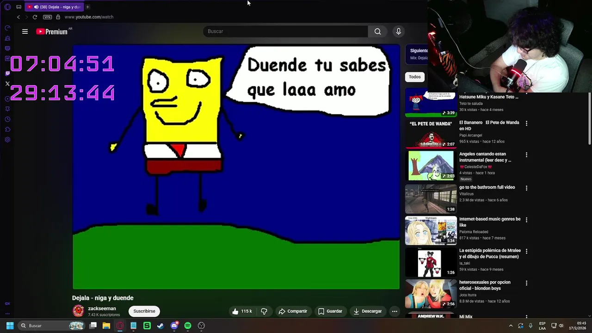Open the Opera GX main menu logo
Viewport: 592px width, 333px height.
[x=7, y=7]
